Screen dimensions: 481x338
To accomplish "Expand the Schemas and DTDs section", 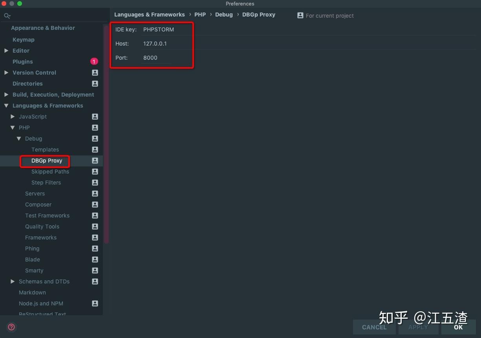I will (x=13, y=281).
